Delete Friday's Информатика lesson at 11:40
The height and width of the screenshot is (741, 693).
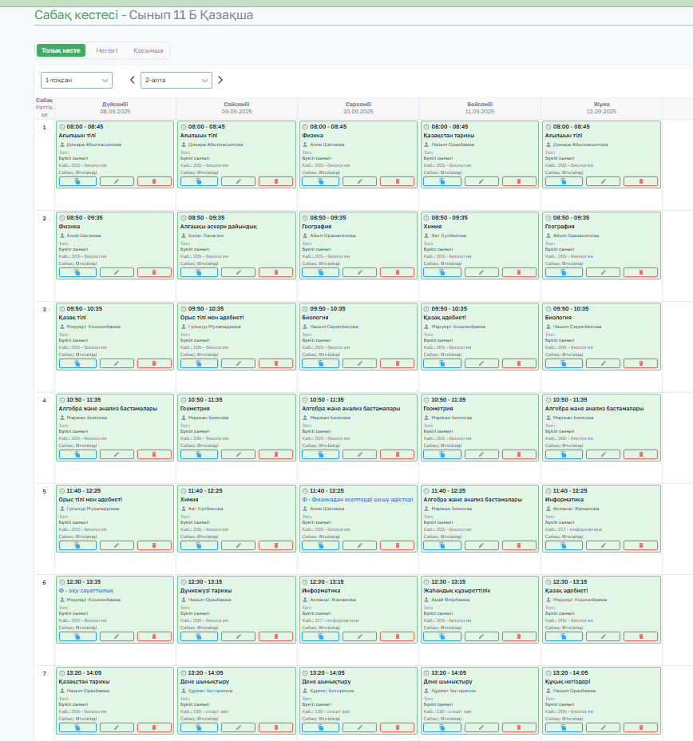640,545
